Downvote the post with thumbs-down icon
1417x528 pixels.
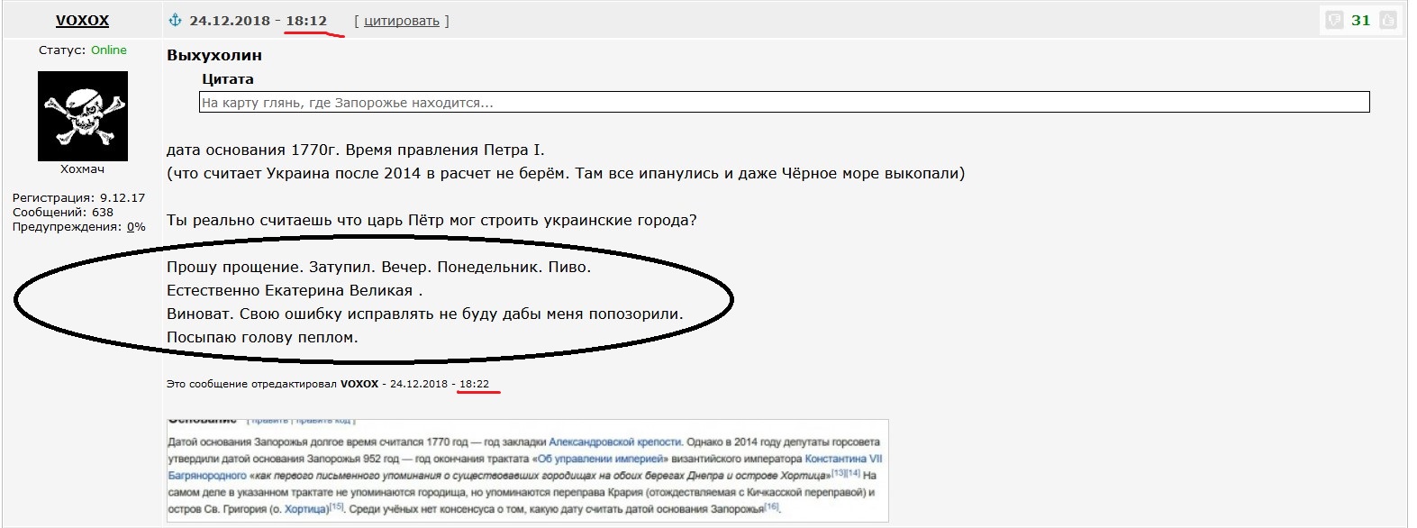(1334, 20)
